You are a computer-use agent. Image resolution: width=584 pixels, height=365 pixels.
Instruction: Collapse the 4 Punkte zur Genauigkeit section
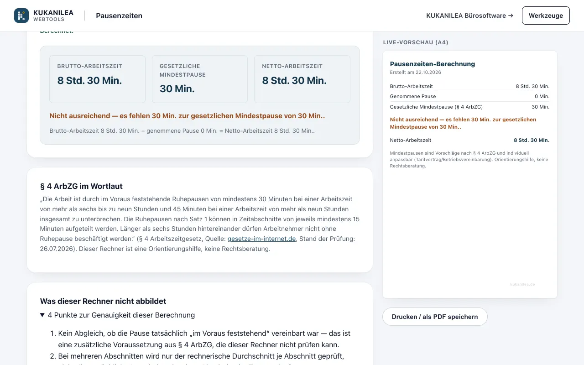(x=118, y=315)
